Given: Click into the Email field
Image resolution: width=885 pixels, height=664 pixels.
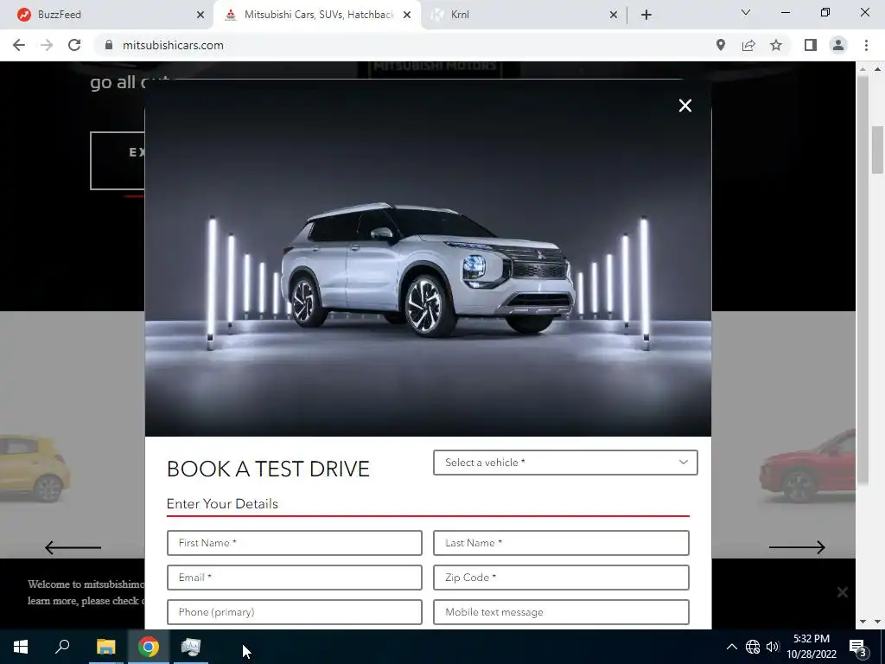Looking at the screenshot, I should coord(294,578).
